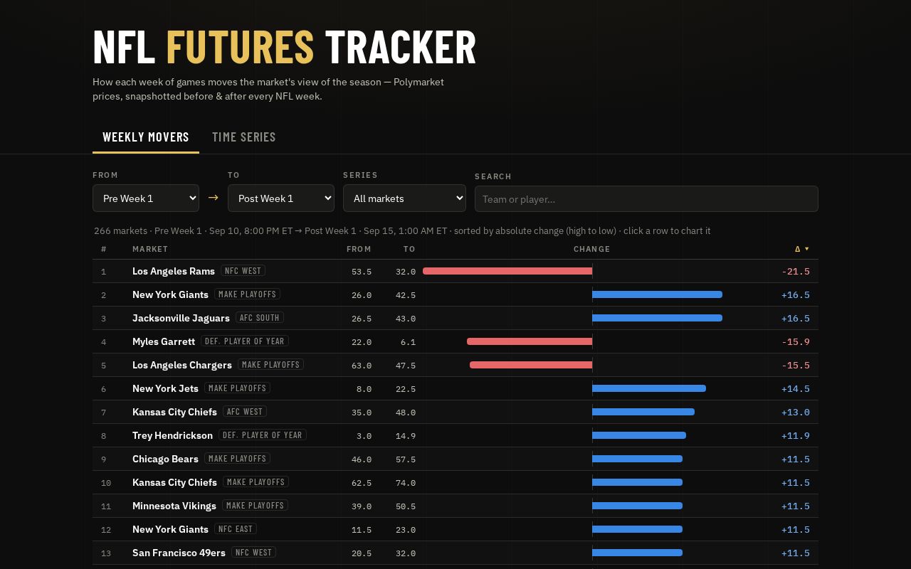This screenshot has width=911, height=569.
Task: Select the Weekly Movers tab
Action: pos(146,137)
